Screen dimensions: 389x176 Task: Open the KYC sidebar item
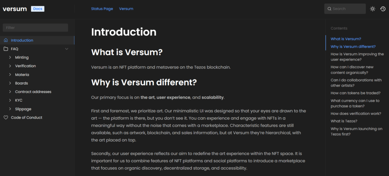pyautogui.click(x=19, y=101)
